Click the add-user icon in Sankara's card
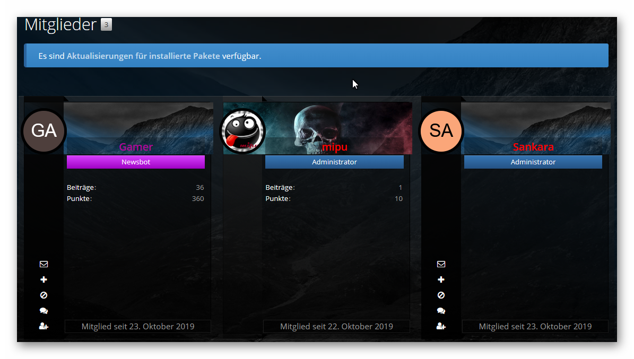This screenshot has height=359, width=634. (441, 326)
